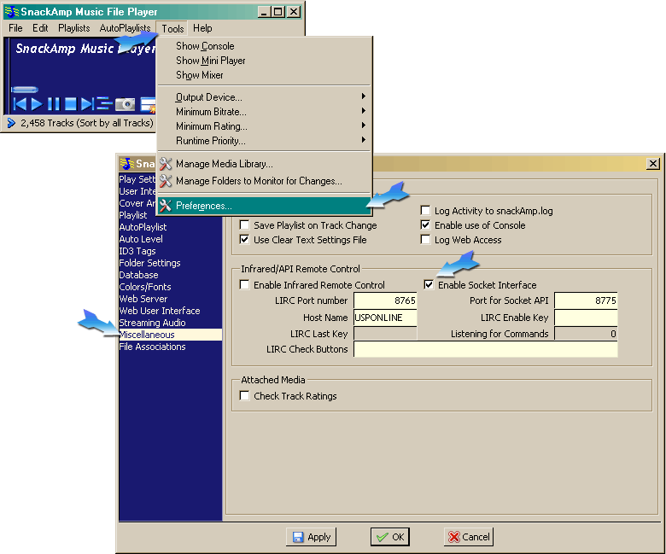Open the AutoPlaylists menu
The height and width of the screenshot is (554, 666).
(x=125, y=28)
